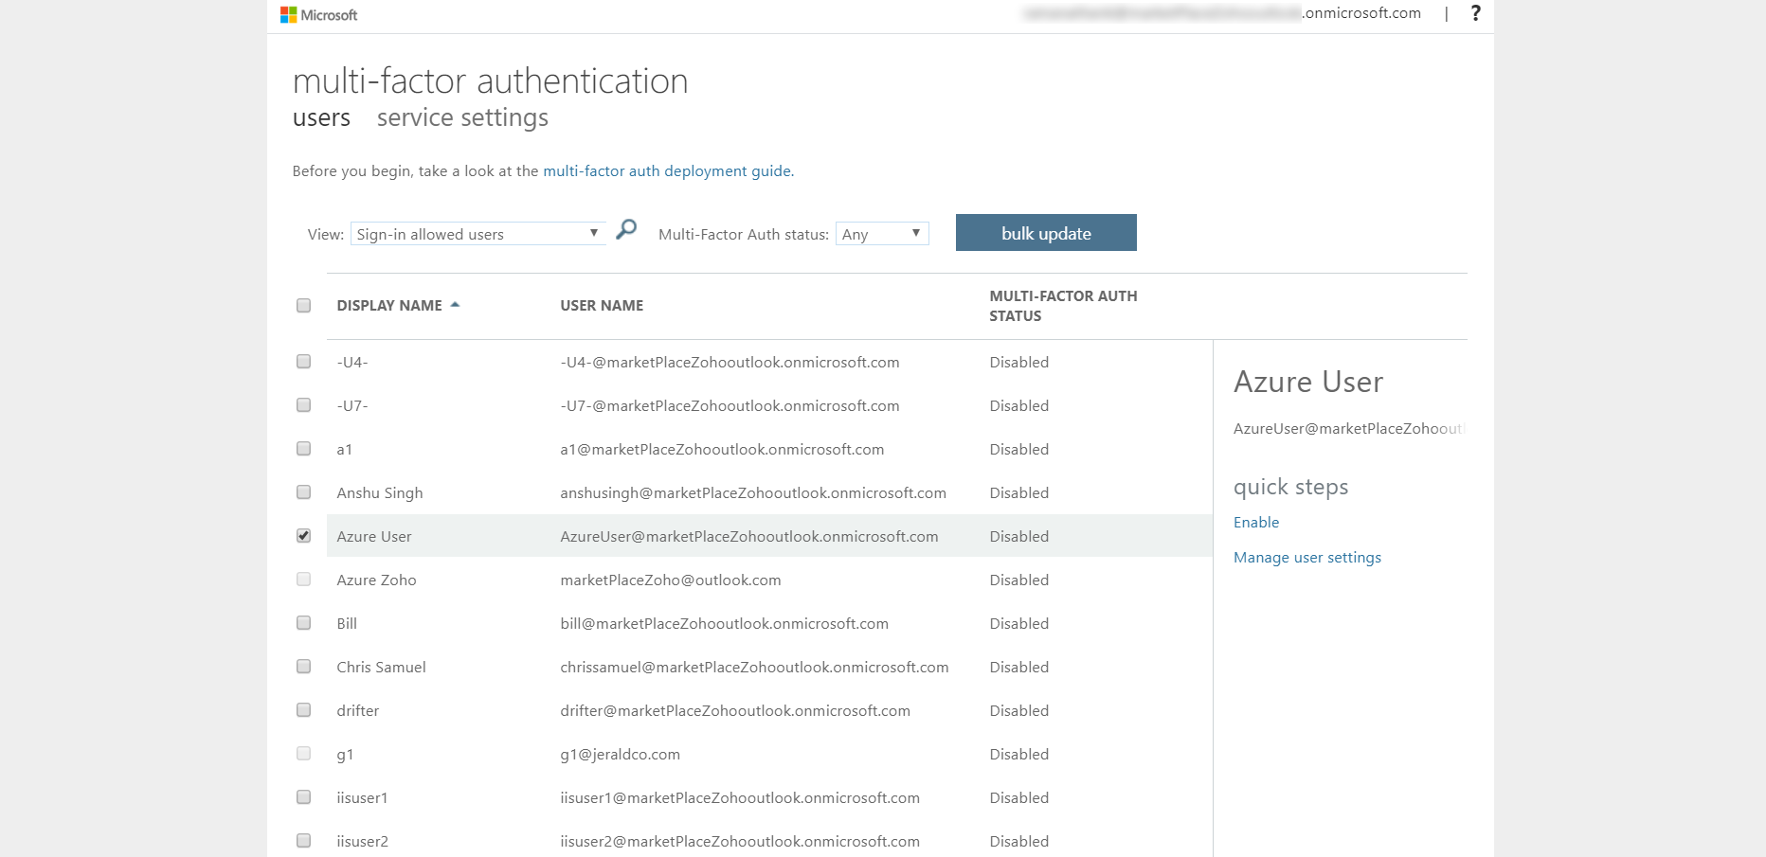Open Manage user settings link
The height and width of the screenshot is (857, 1766).
coord(1306,558)
